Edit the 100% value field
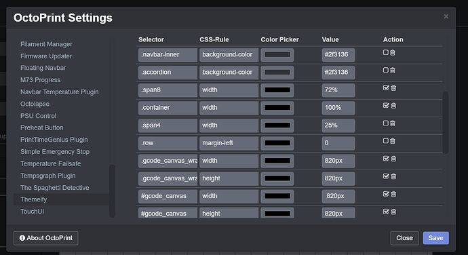 (x=338, y=108)
